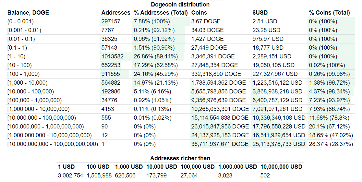Click address count '7767'
This screenshot has width=362, height=182.
point(108,30)
